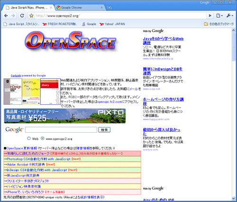The image size is (237, 202).
Task: Open the iPhoneで、いろいろ作ろう link
Action: [26, 192]
